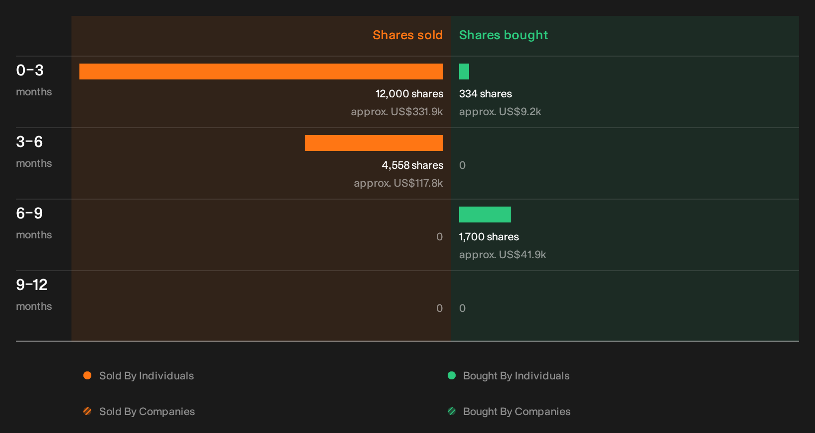Click the zero bought value in 9-12 months row
The image size is (815, 433).
463,308
